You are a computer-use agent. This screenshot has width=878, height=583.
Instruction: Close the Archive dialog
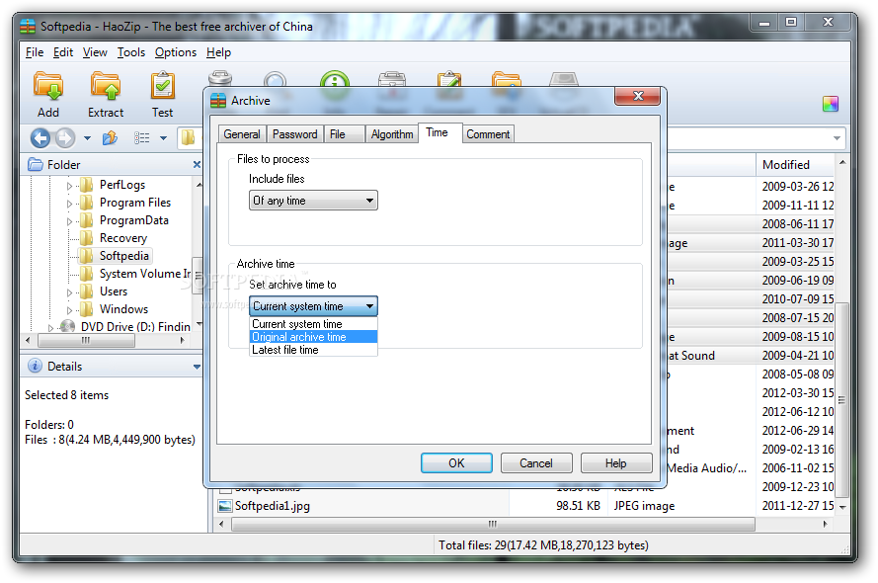coord(638,96)
